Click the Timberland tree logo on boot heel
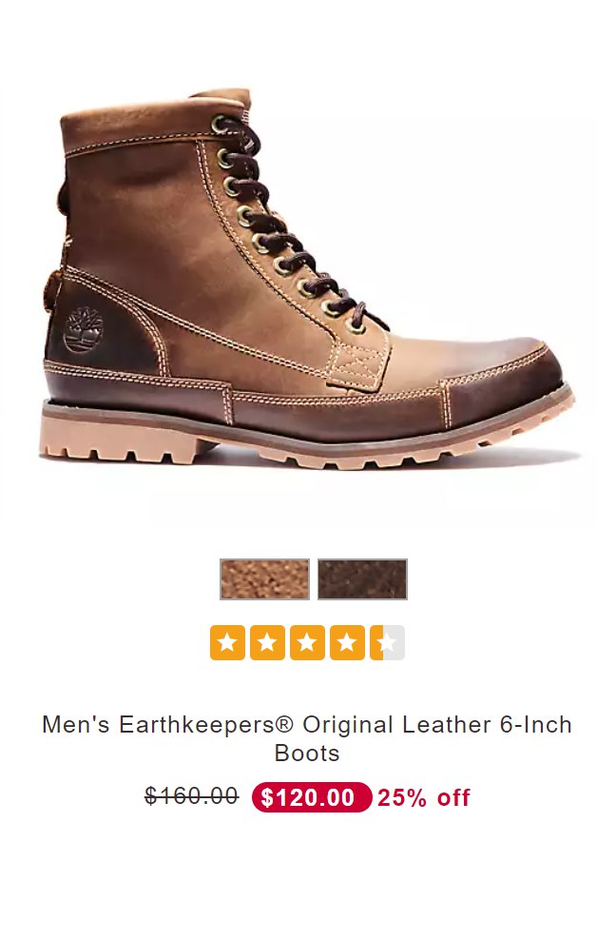This screenshot has width=616, height=940. pyautogui.click(x=84, y=330)
